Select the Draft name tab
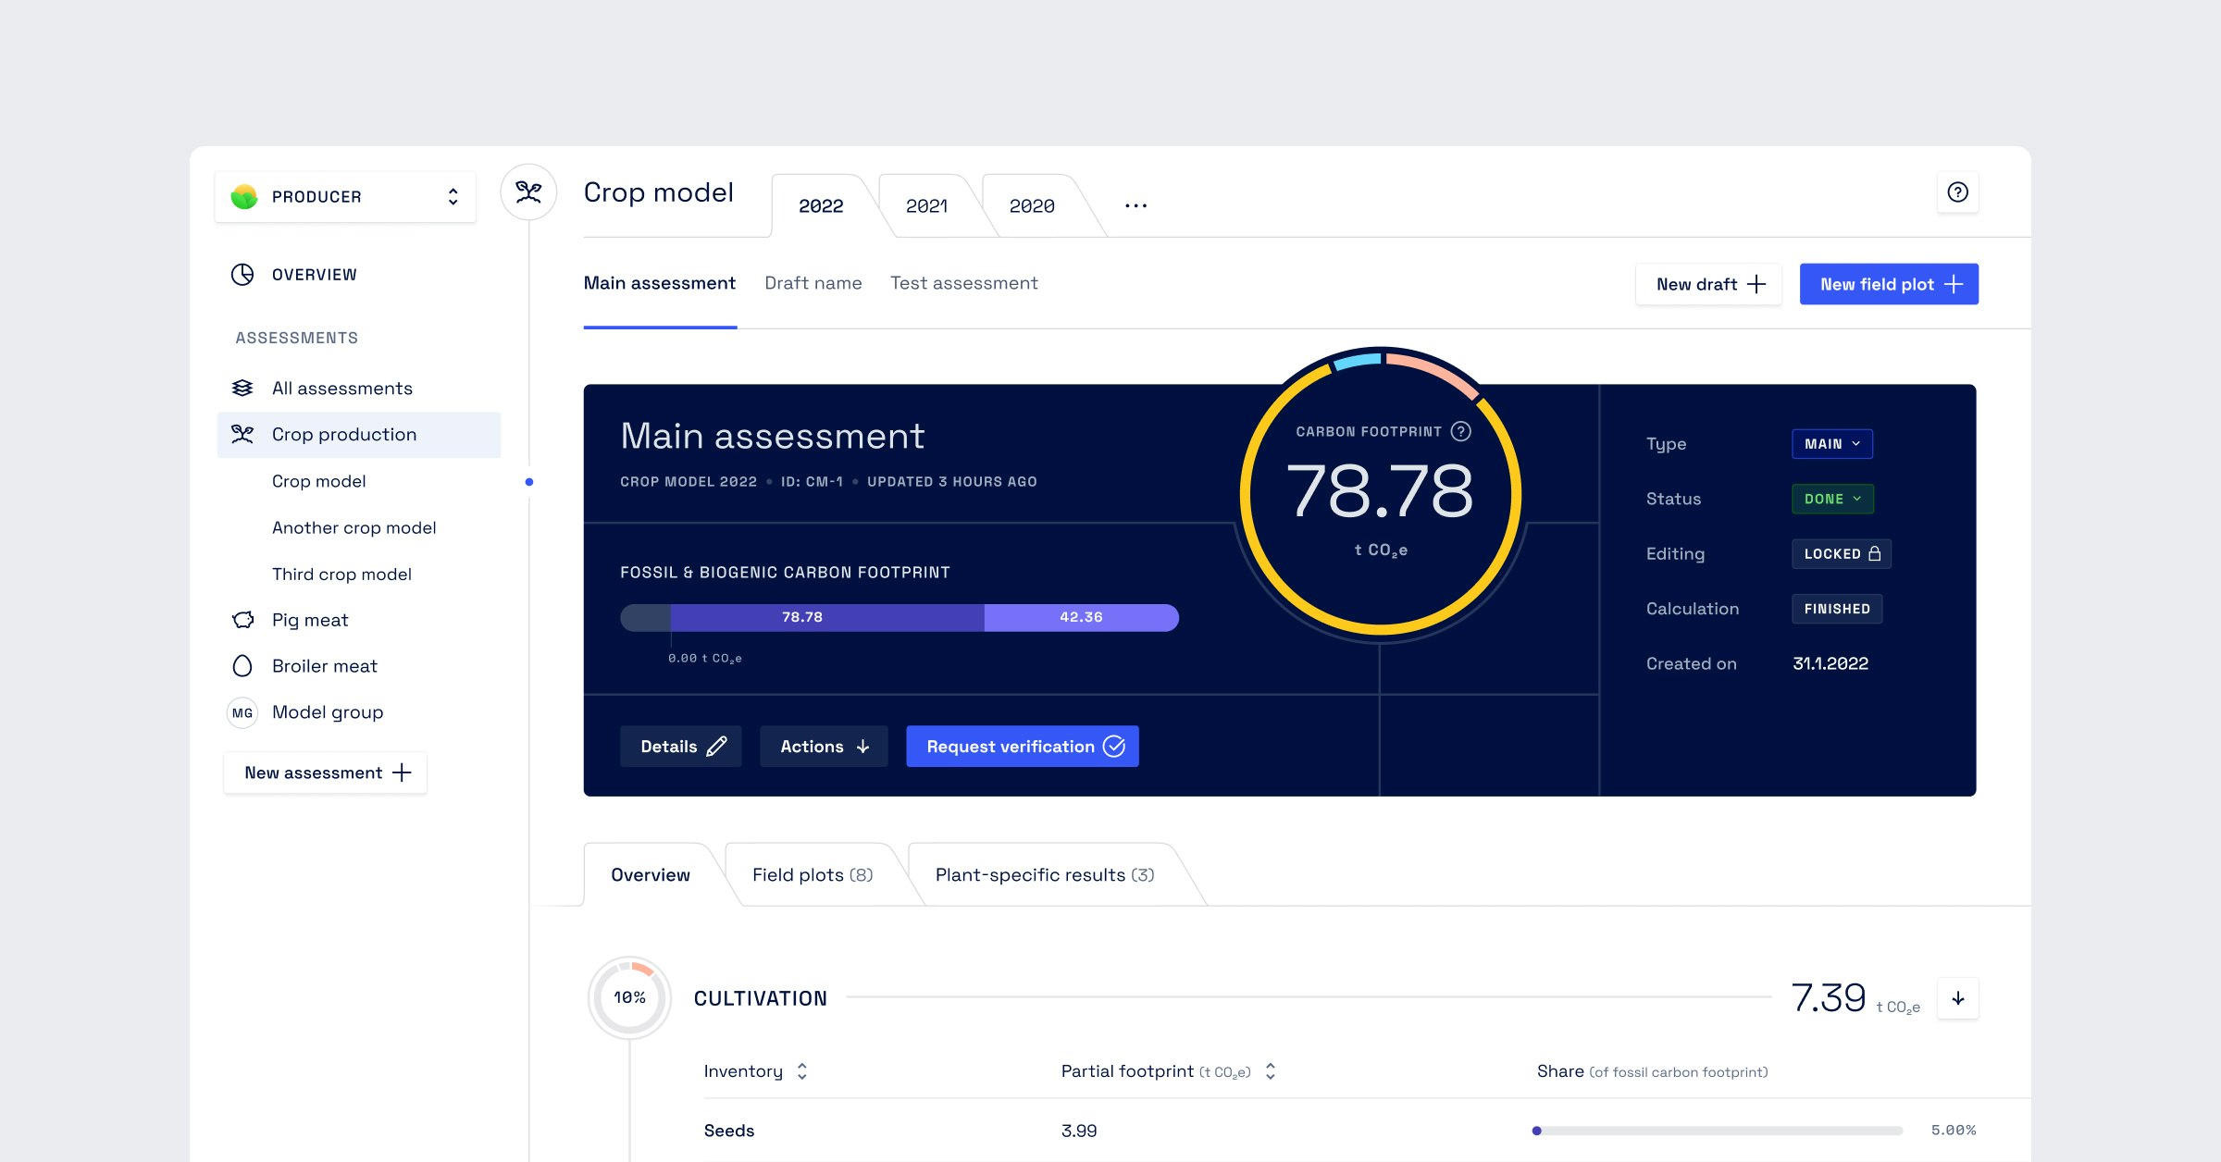Image resolution: width=2221 pixels, height=1162 pixels. point(813,283)
